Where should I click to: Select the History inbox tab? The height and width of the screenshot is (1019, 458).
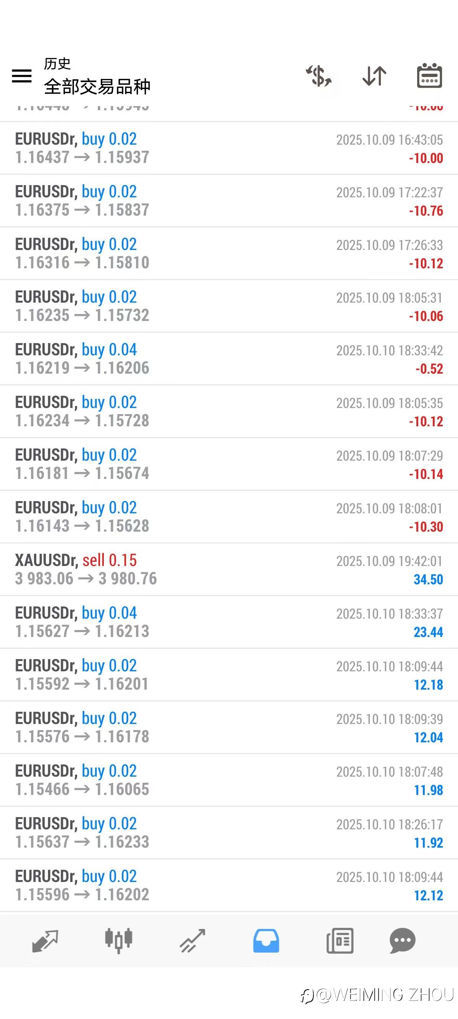tap(266, 941)
